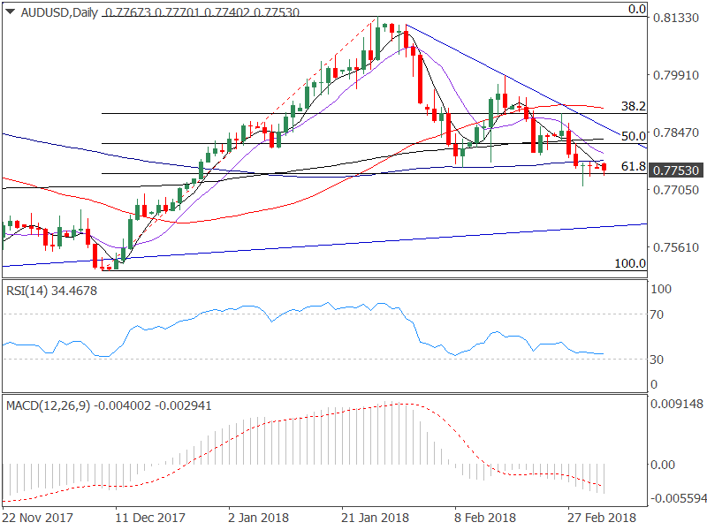Image resolution: width=707 pixels, height=530 pixels.
Task: Click the -0.005594 MACD scale value
Action: [x=678, y=498]
